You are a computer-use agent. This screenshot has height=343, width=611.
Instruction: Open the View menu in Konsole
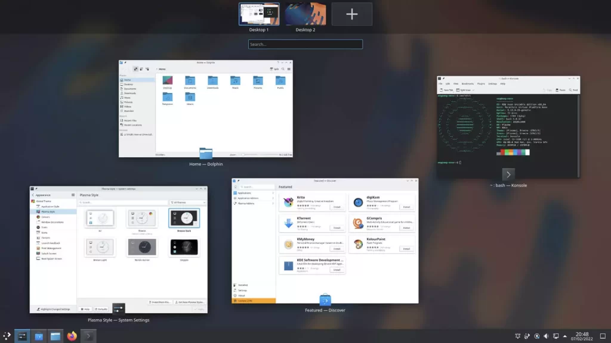point(456,83)
